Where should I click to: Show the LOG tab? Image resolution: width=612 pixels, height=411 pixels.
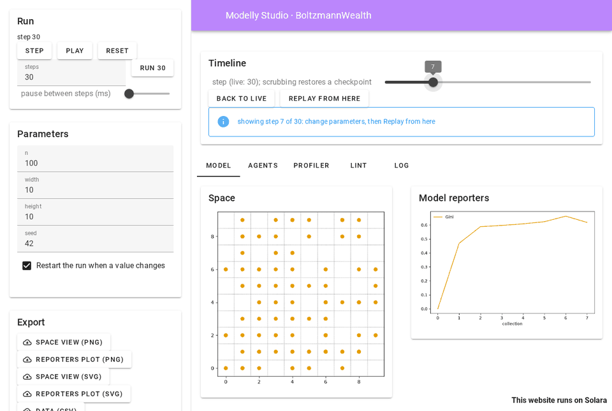(x=401, y=166)
